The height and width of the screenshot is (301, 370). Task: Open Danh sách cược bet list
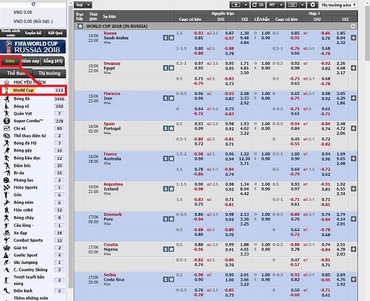point(11,33)
